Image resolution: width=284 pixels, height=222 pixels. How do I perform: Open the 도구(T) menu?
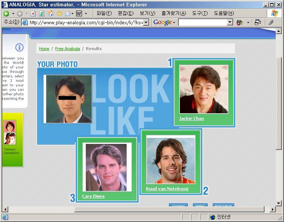point(200,13)
